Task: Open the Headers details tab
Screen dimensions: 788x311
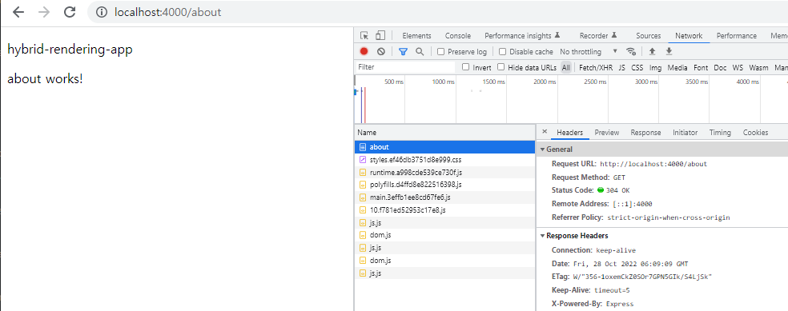Action: pyautogui.click(x=569, y=133)
